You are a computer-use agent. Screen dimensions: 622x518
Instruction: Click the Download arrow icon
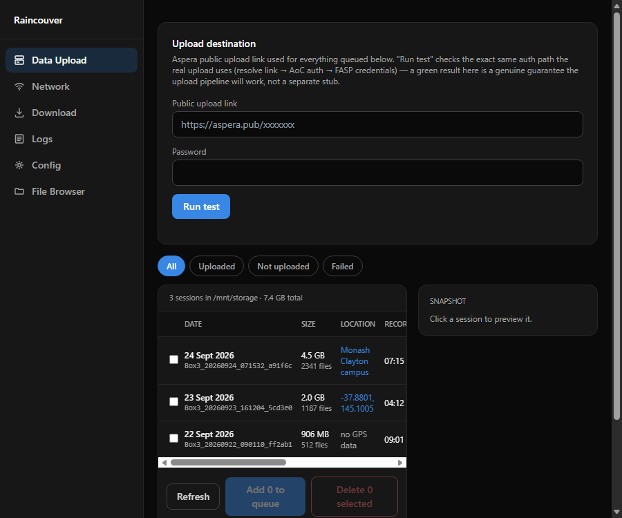[x=19, y=113]
